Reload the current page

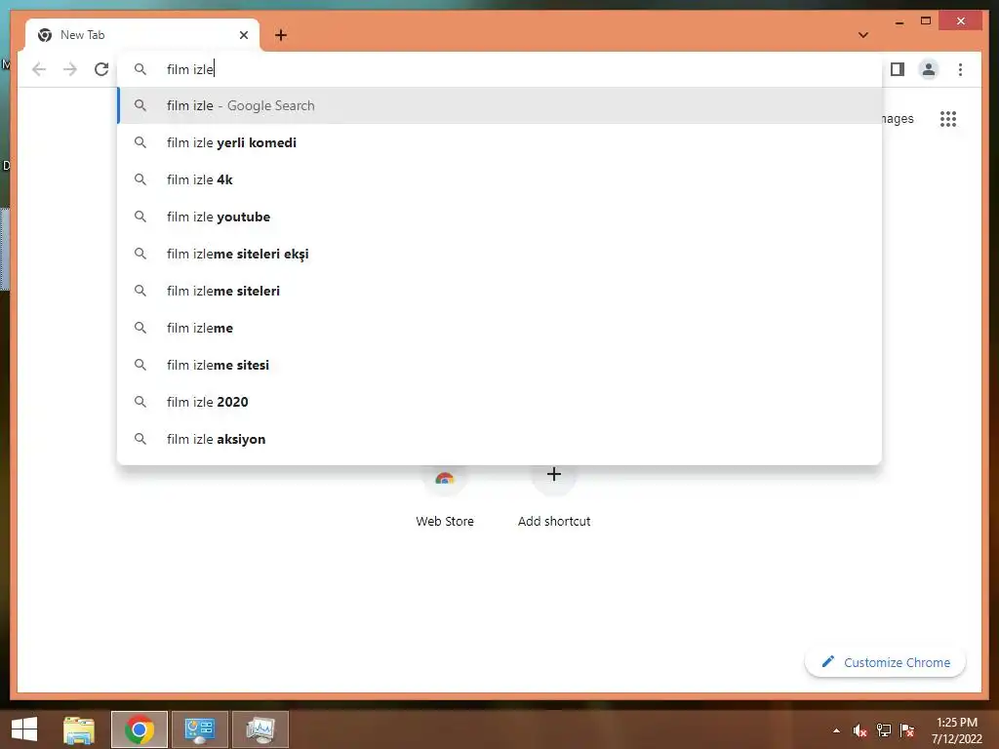[101, 69]
